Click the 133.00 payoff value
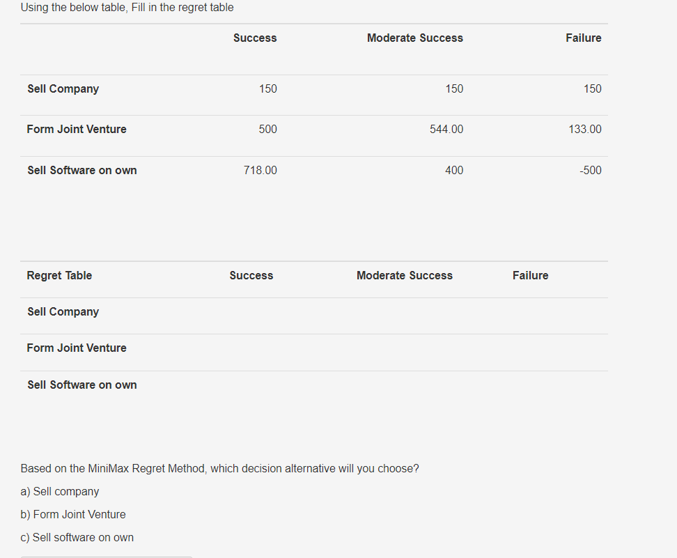This screenshot has height=558, width=677. point(584,130)
